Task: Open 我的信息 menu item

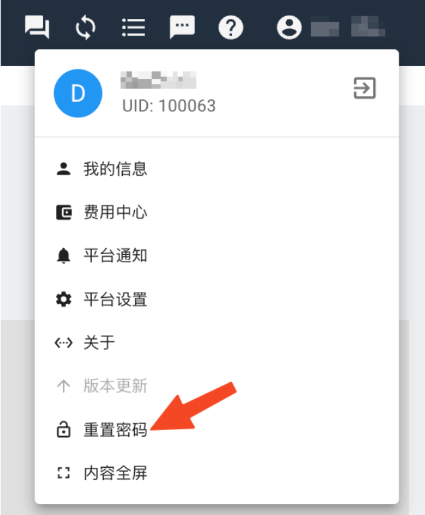Action: pos(217,169)
